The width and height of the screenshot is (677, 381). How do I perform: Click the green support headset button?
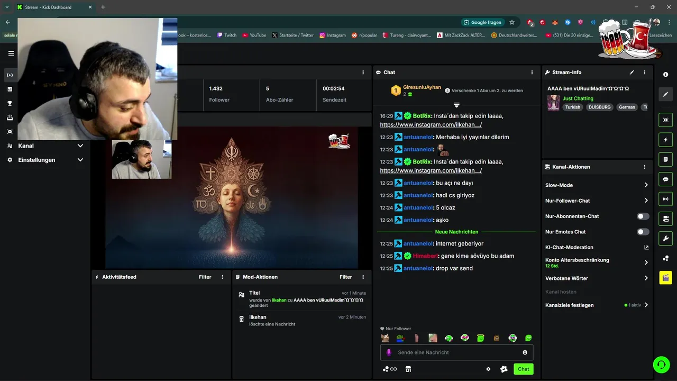661,365
